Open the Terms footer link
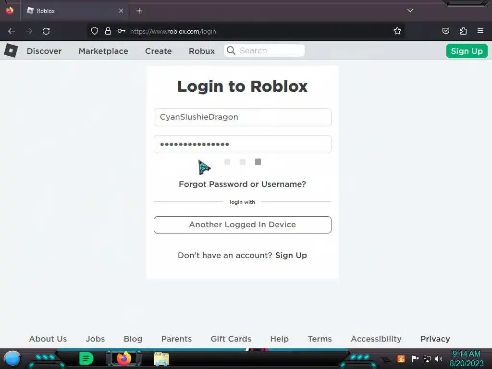Image resolution: width=492 pixels, height=369 pixels. click(x=320, y=339)
